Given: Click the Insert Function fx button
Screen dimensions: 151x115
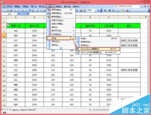Looking at the screenshot, I should [x=28, y=14].
